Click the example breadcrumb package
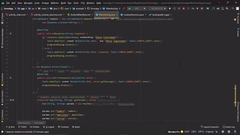The height and width of the screenshot is (135, 240). point(78,9)
